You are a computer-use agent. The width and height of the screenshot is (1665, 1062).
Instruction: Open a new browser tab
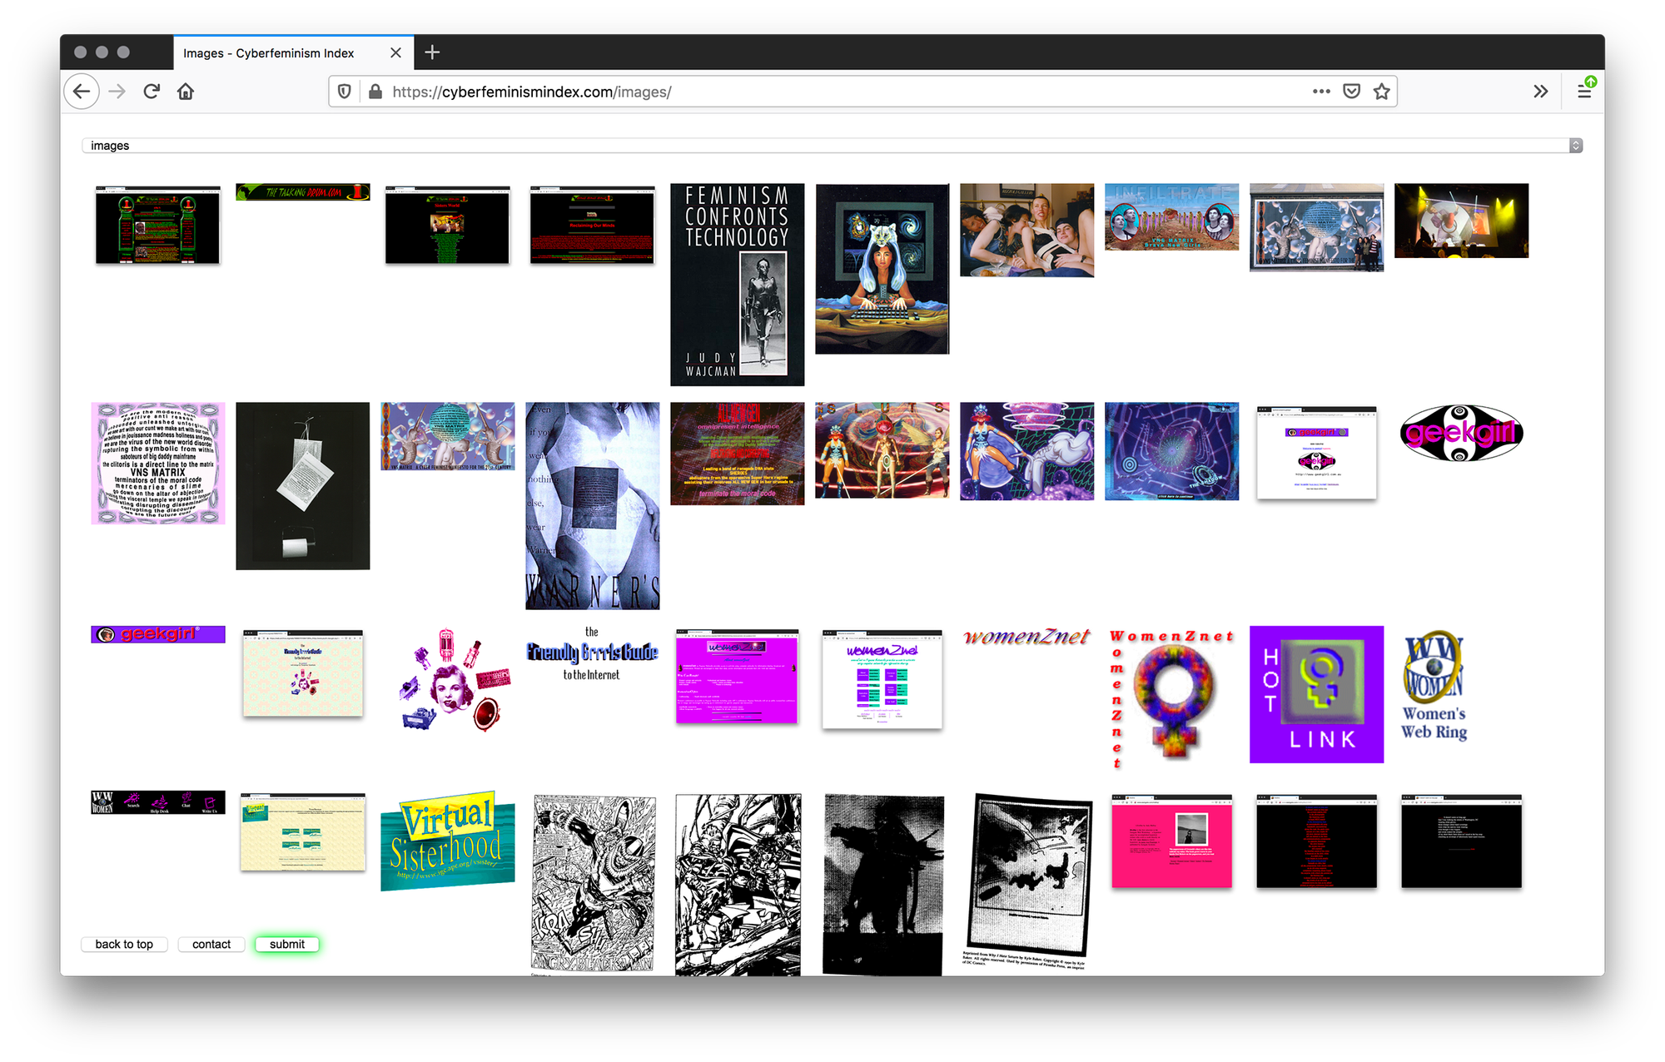432,52
